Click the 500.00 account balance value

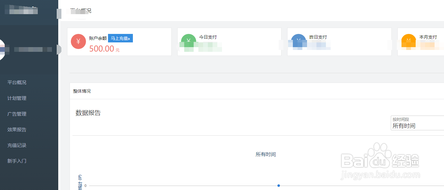pos(102,49)
